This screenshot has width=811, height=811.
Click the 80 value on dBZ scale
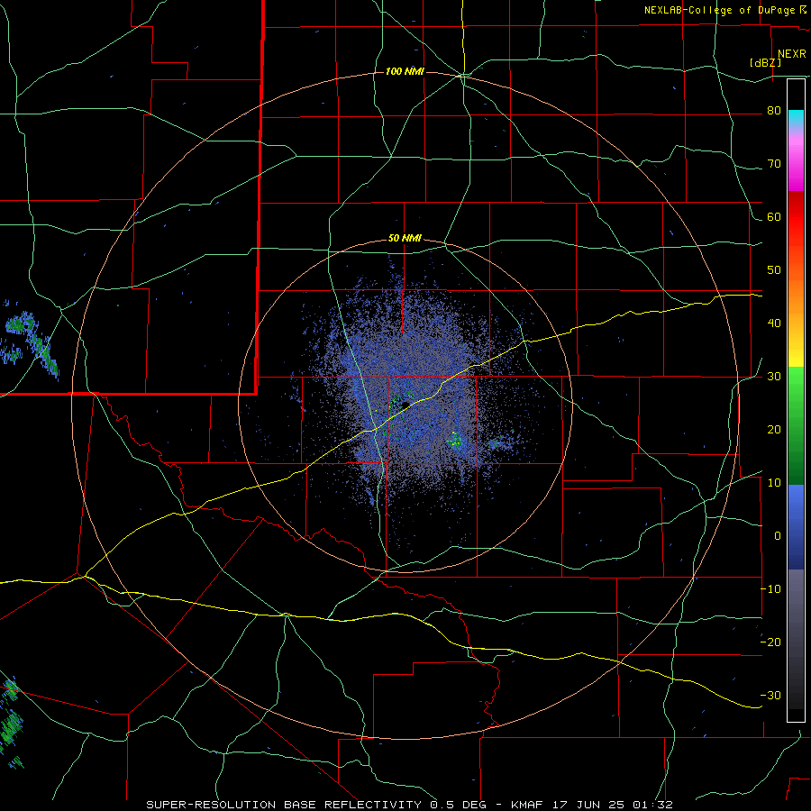pyautogui.click(x=774, y=111)
